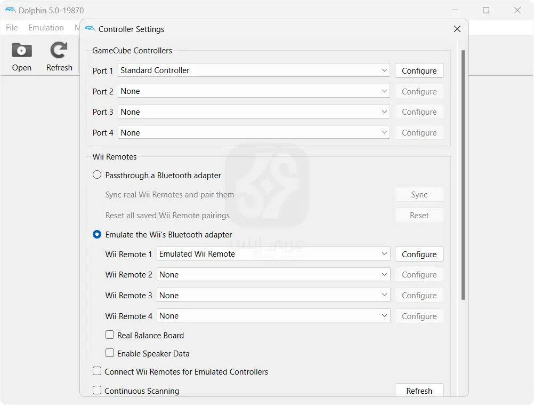Expand the Port 2 controller dropdown

click(254, 91)
